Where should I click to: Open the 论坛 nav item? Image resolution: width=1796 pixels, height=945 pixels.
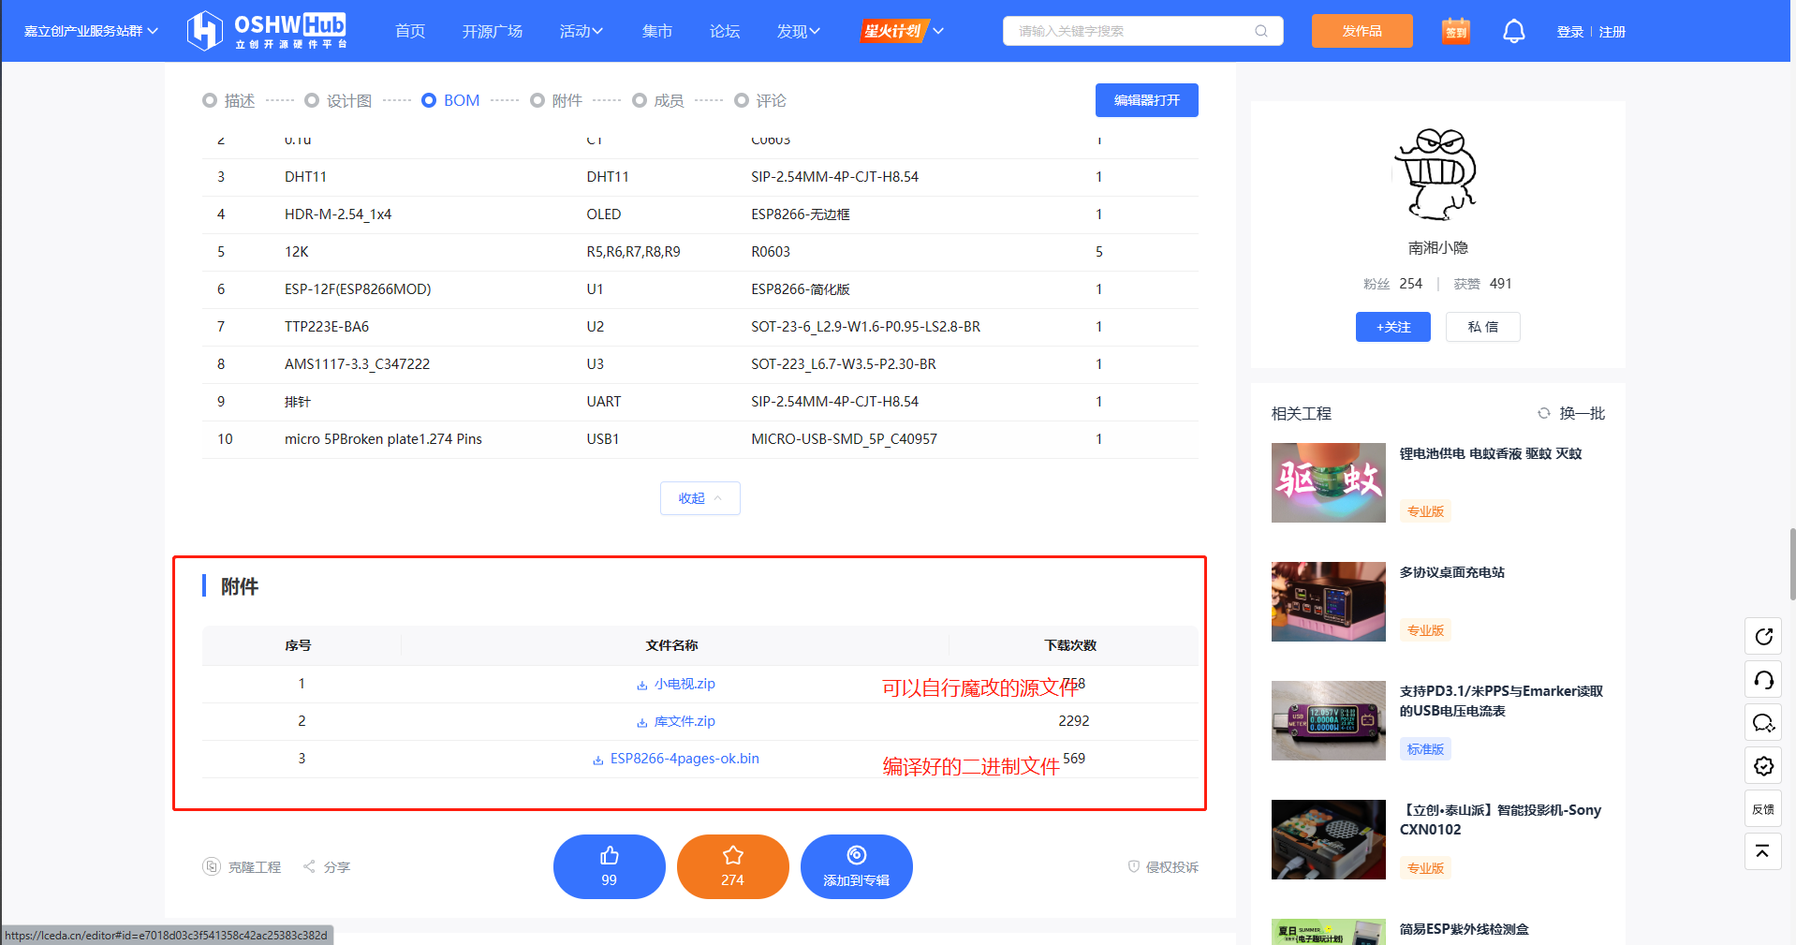click(x=724, y=31)
